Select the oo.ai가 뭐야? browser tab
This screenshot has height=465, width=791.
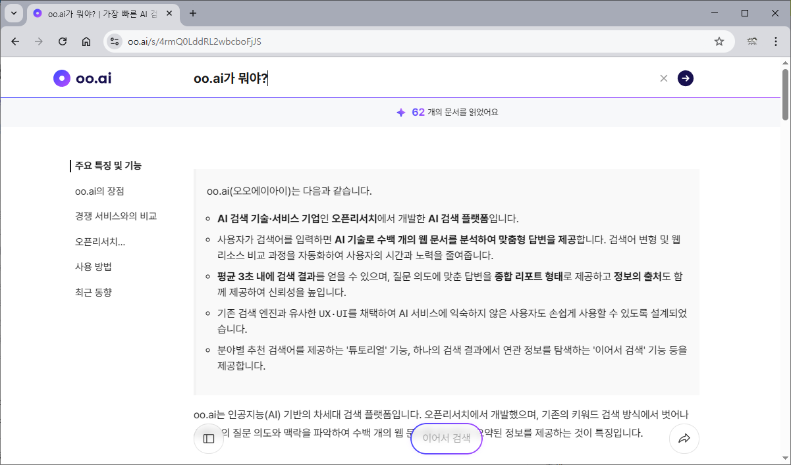click(105, 13)
